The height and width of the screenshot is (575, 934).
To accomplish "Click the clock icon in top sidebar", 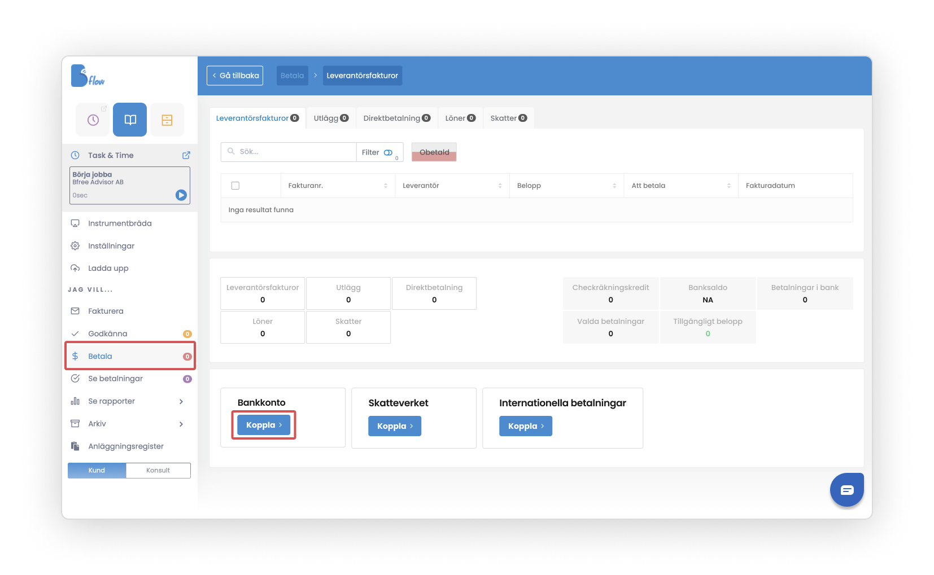I will (93, 120).
